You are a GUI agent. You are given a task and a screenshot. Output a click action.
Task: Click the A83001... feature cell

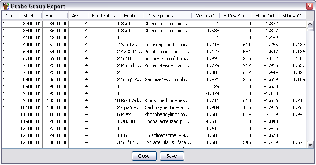point(132,122)
